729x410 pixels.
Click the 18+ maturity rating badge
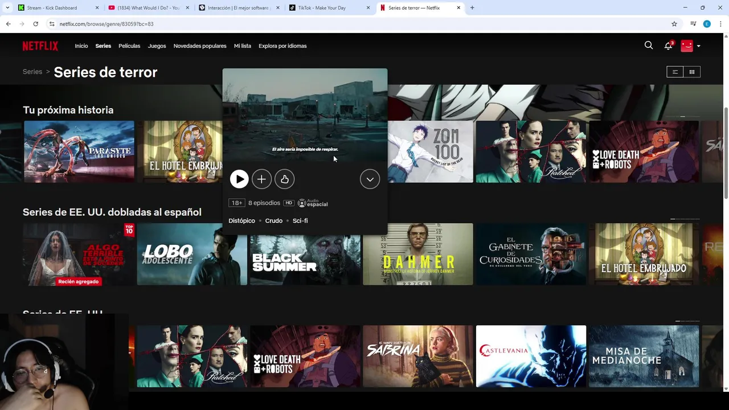236,203
